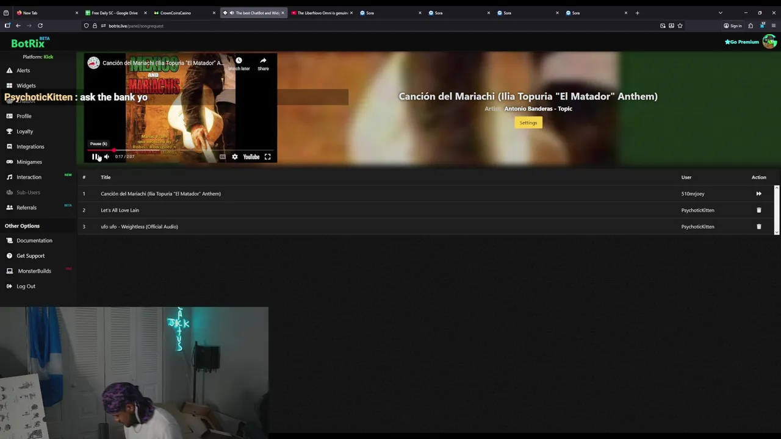Screen dimensions: 781x439
Task: Open the browser application menu
Action: (x=774, y=26)
